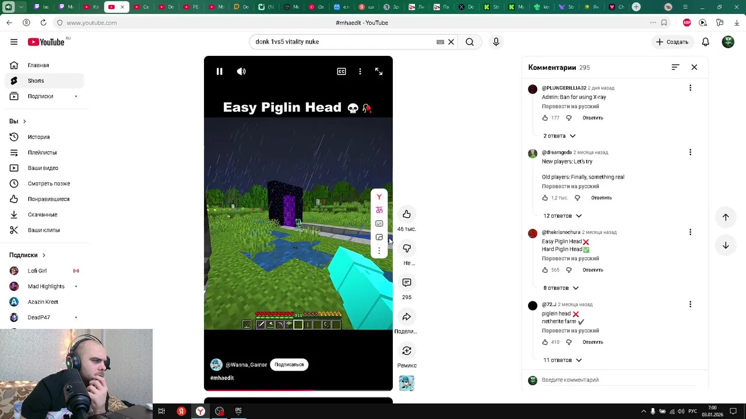The image size is (746, 419).
Task: Mute the Shorts video volume
Action: click(241, 72)
